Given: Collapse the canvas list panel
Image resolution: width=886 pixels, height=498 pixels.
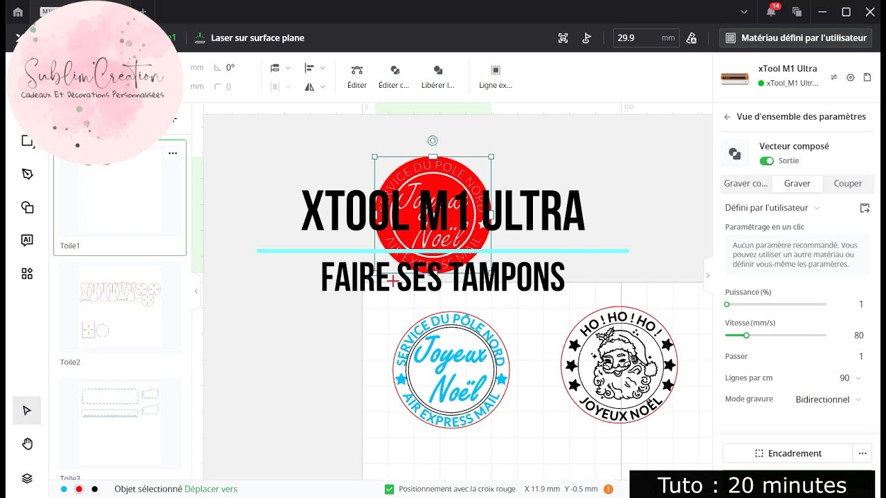Looking at the screenshot, I should (196, 291).
